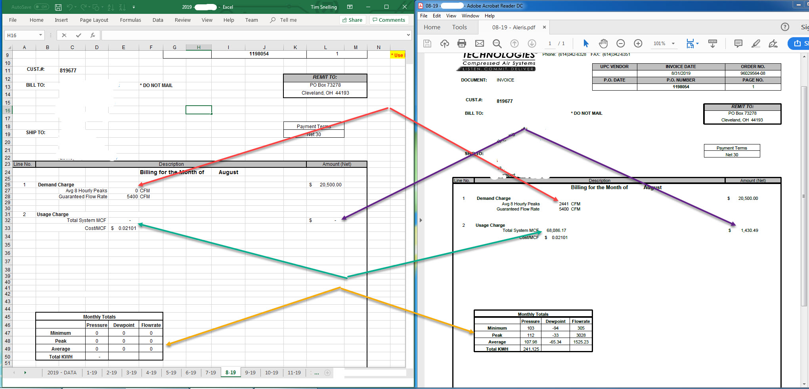Screen dimensions: 809x389
Task: Open the Acrobat File menu
Action: point(424,16)
